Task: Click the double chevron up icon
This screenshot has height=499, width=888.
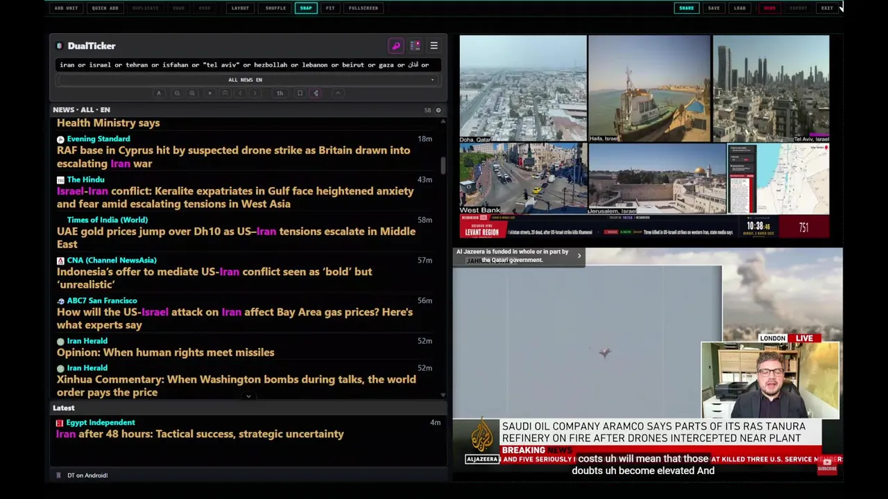Action: point(225,93)
